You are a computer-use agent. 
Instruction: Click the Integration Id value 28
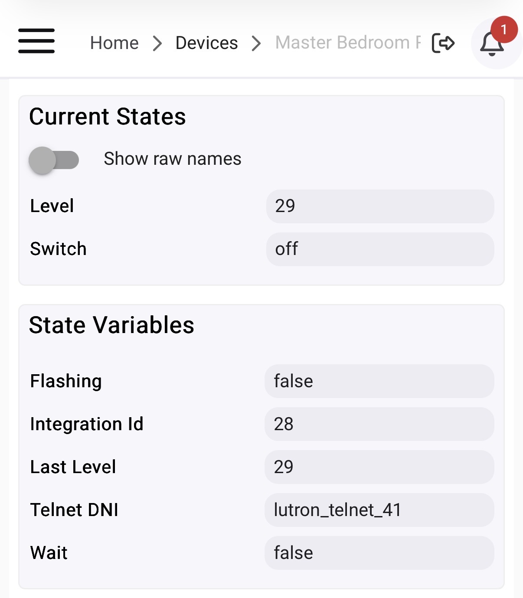coord(379,424)
